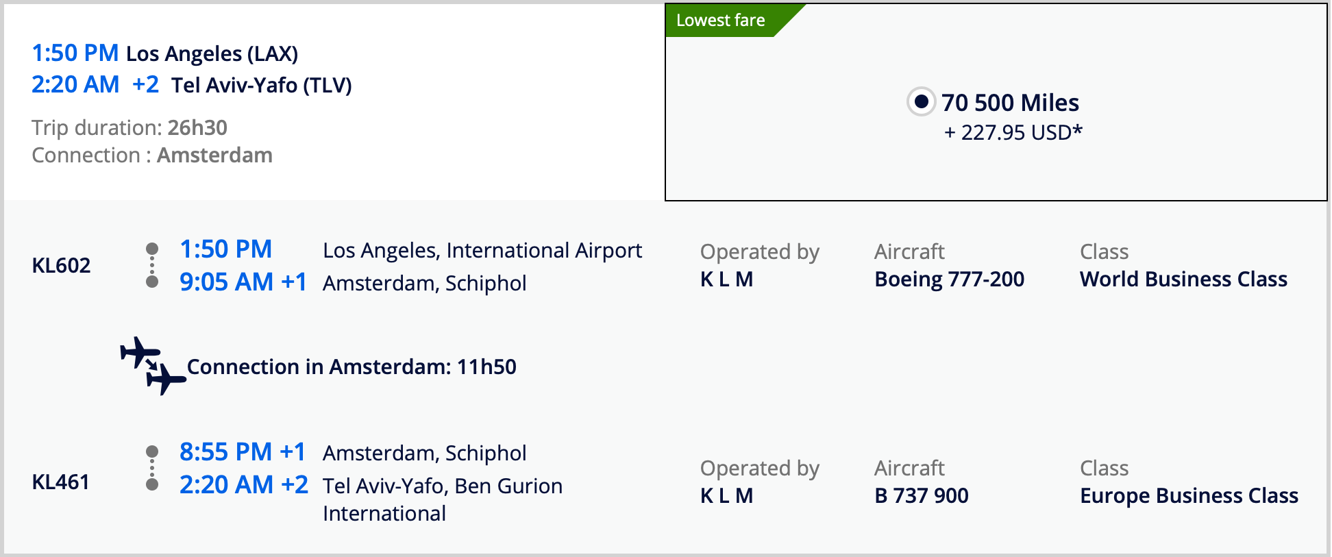Expand the Connection in Amsterdam details
This screenshot has width=1332, height=557.
[x=351, y=367]
